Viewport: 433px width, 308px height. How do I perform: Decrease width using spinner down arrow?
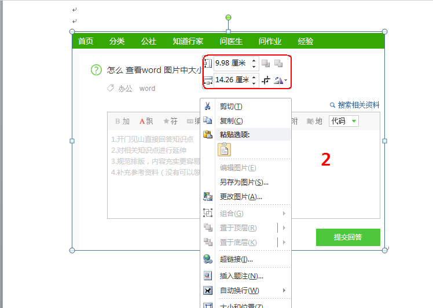click(254, 83)
